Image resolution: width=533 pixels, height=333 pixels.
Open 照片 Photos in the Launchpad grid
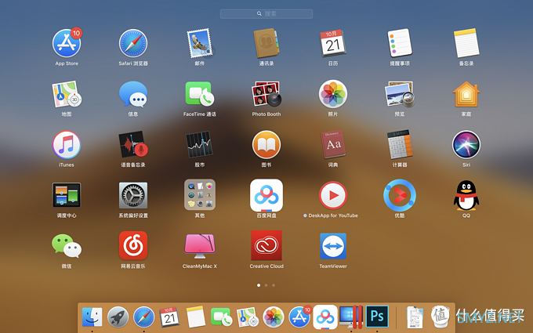click(333, 94)
